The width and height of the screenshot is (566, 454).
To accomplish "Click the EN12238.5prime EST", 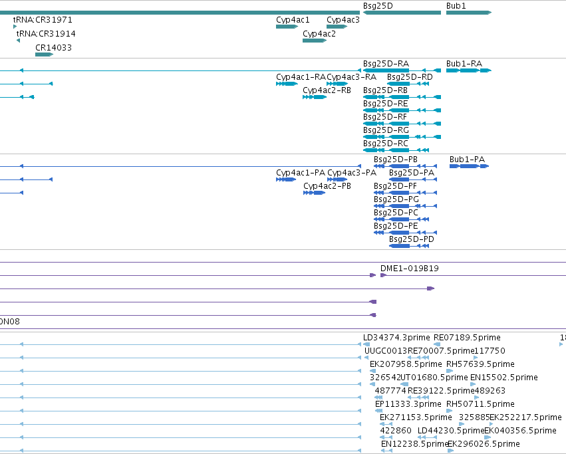I will (386, 451).
